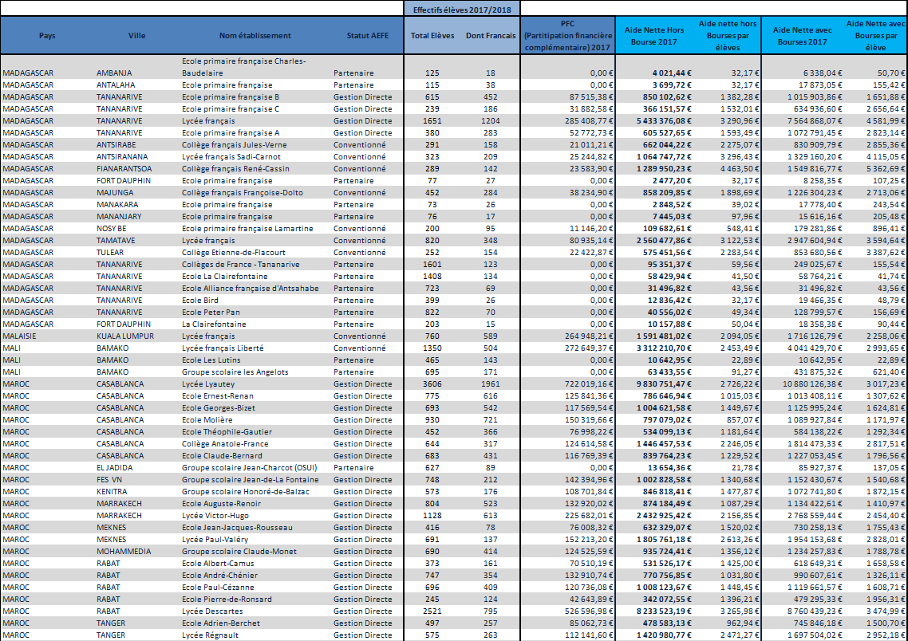The width and height of the screenshot is (908, 641).
Task: Click the MALAISIE country cell
Action: pos(22,336)
